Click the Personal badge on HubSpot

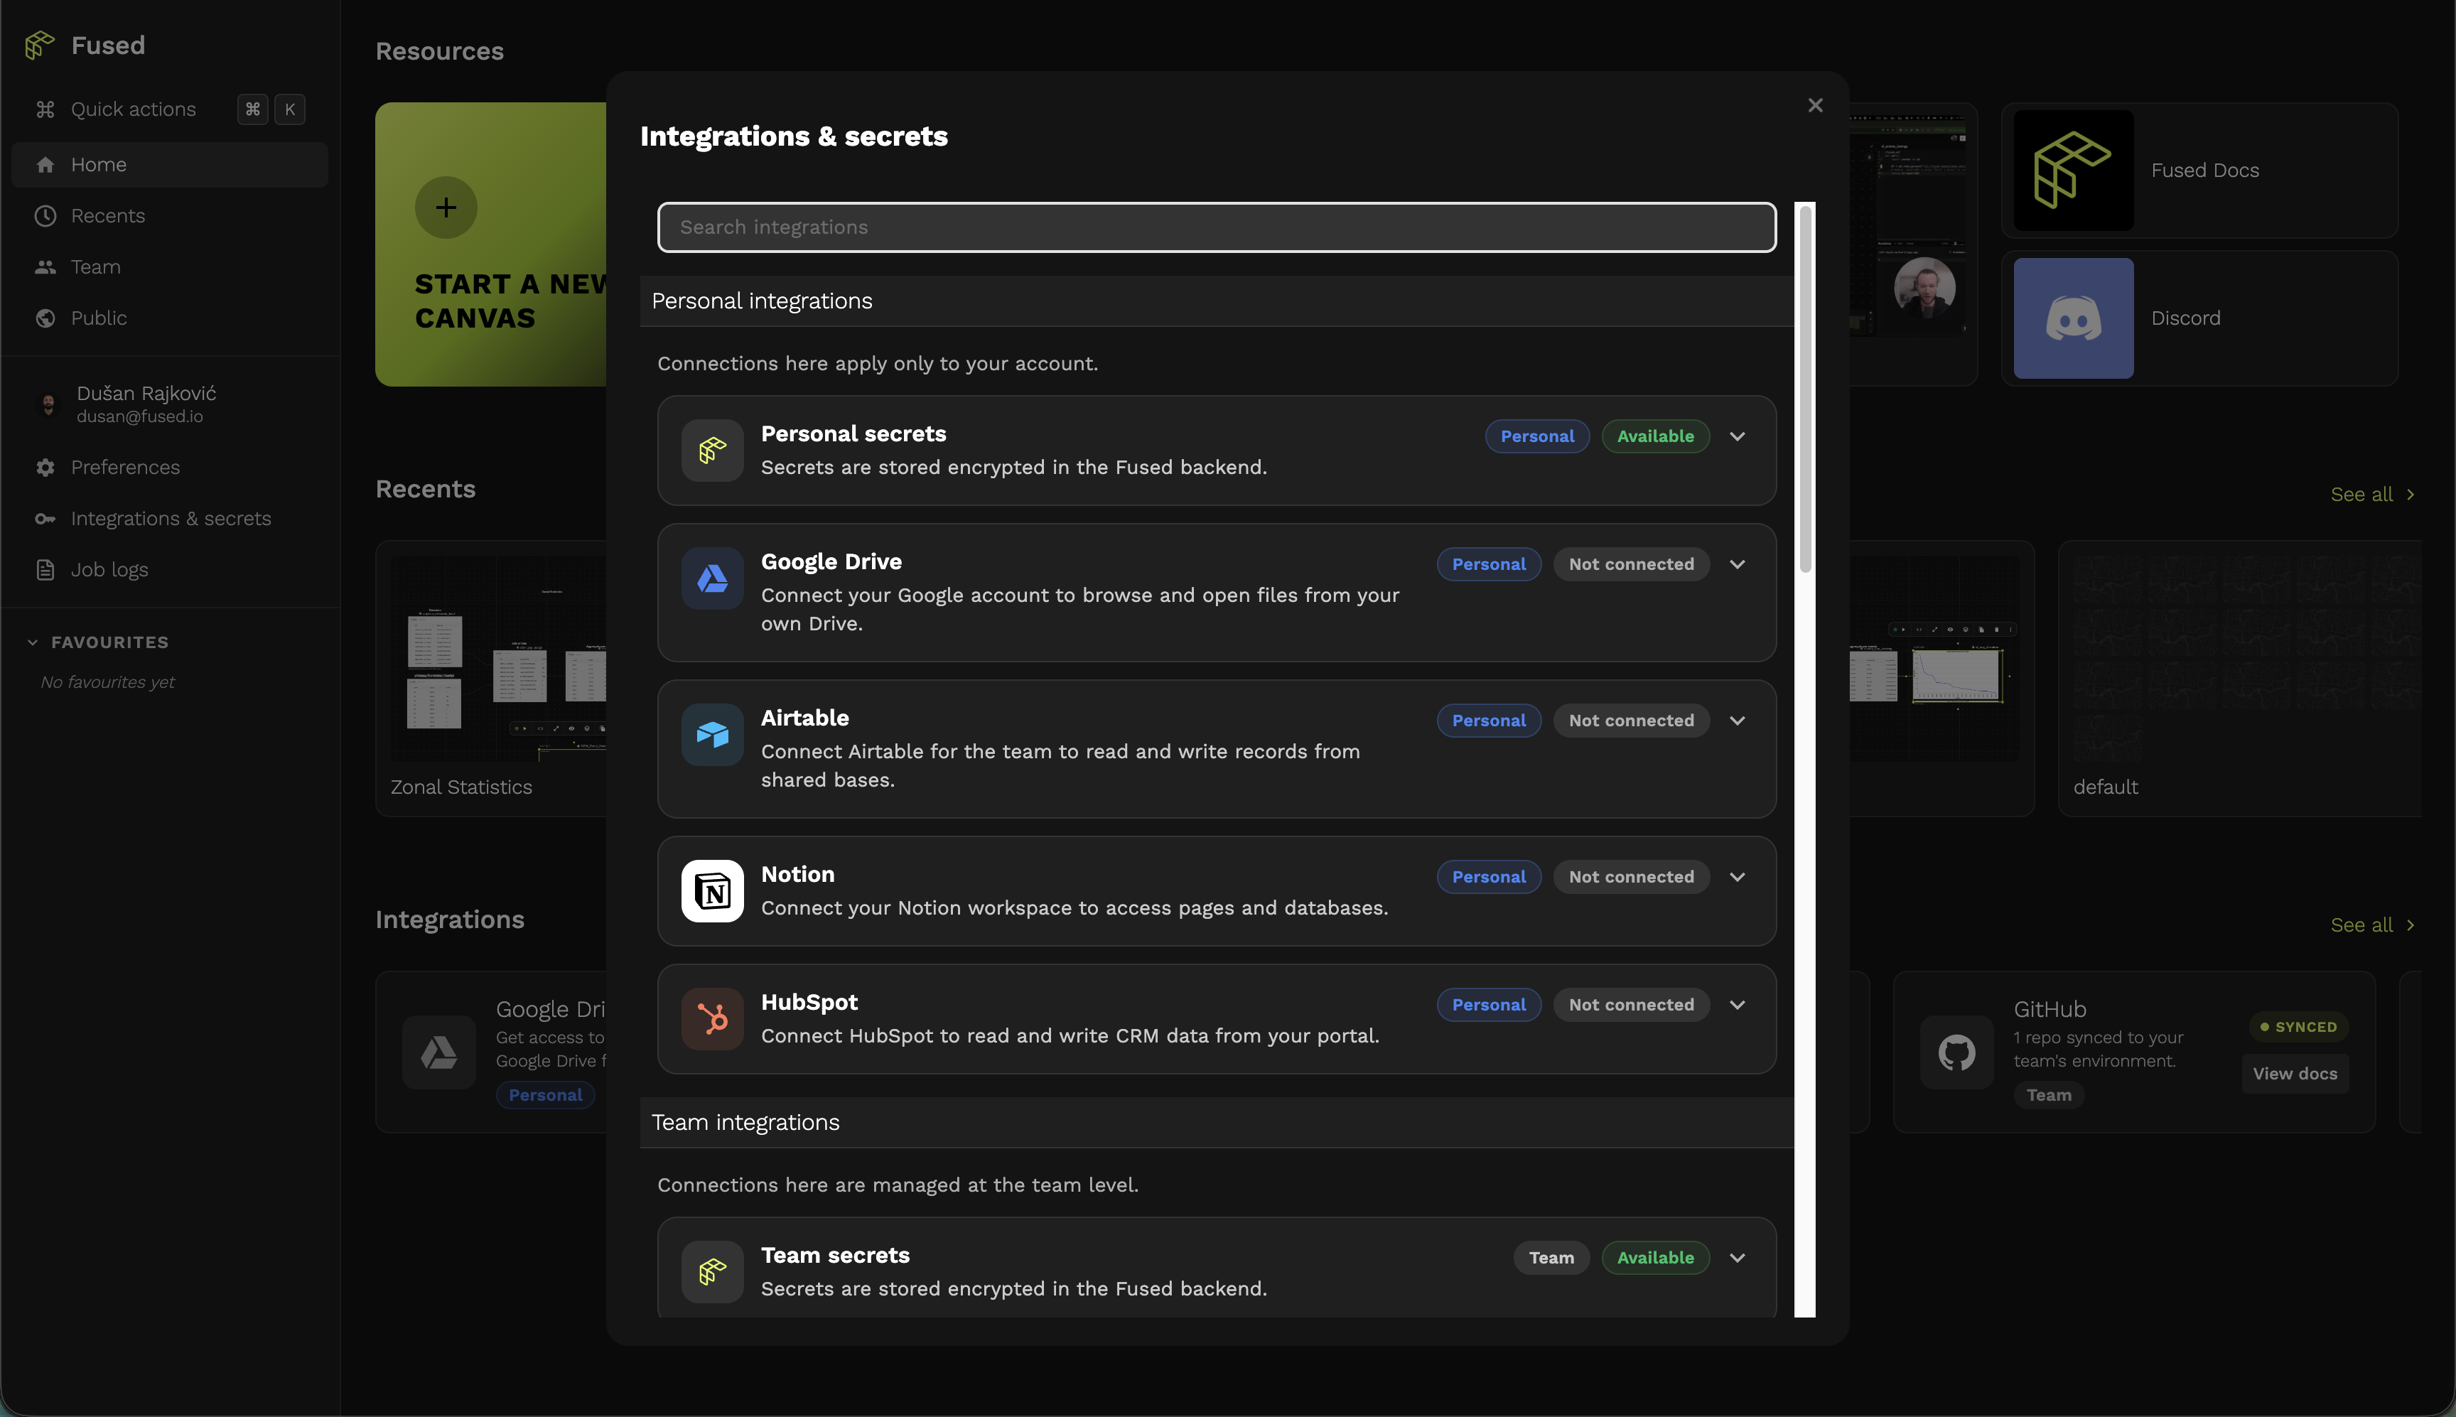click(1489, 1004)
